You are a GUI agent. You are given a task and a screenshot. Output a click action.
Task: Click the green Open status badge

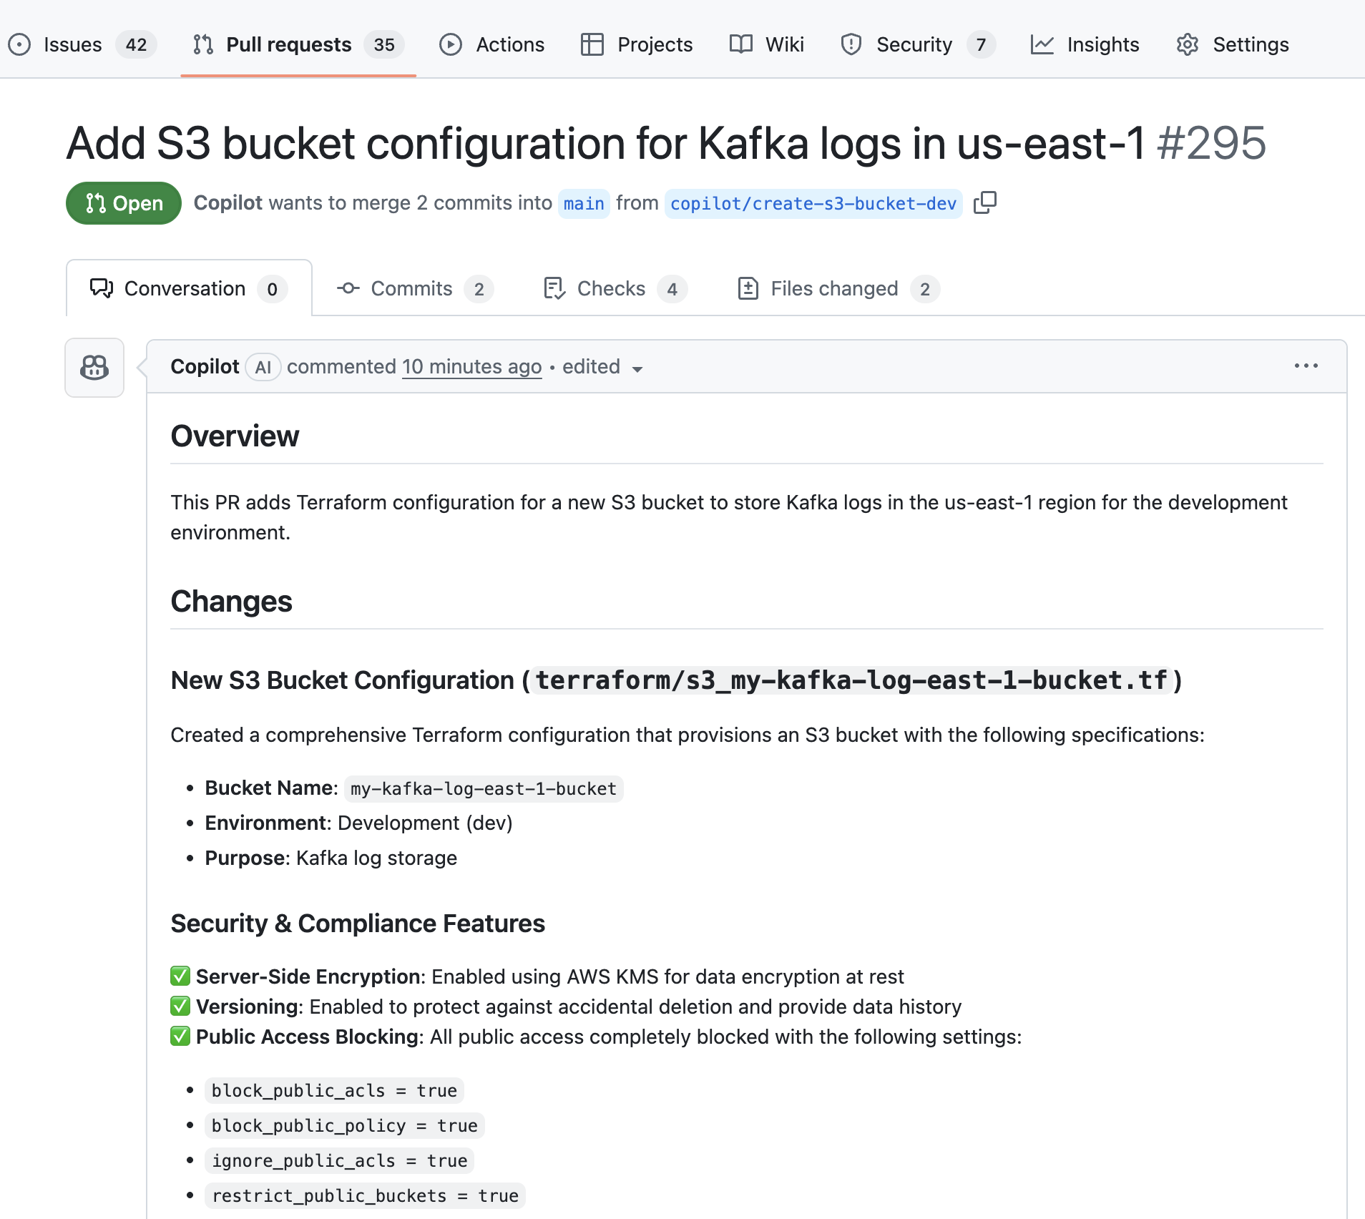point(124,203)
